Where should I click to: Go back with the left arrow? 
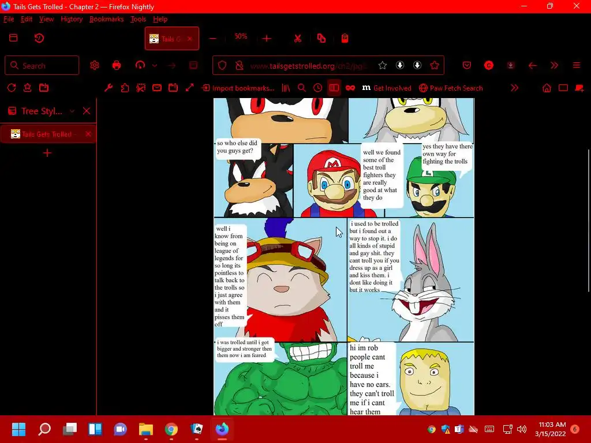point(533,66)
